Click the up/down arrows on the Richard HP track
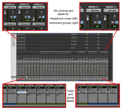 (x=28, y=90)
